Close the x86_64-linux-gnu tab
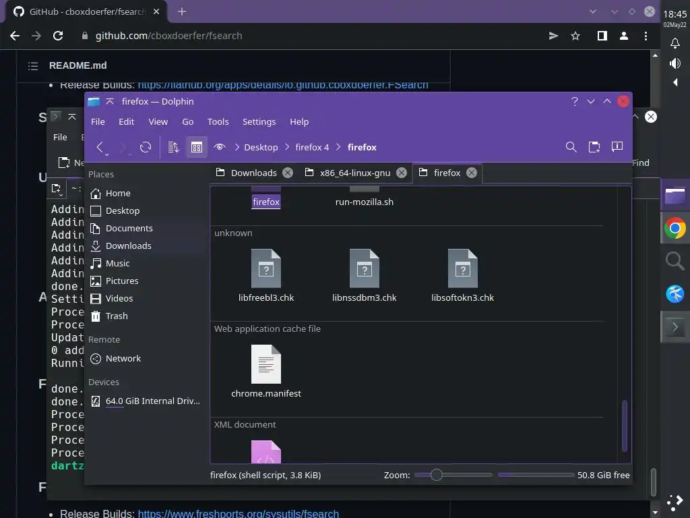Viewport: 690px width, 518px height. pyautogui.click(x=402, y=173)
